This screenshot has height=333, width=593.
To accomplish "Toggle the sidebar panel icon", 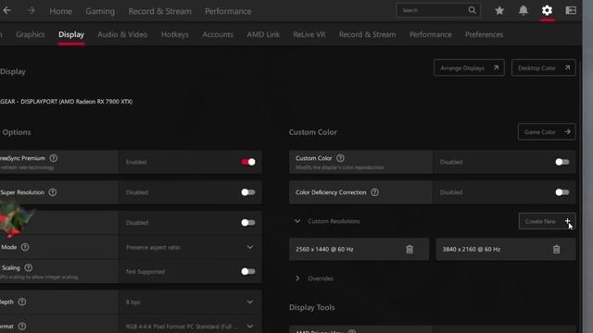I will 571,10.
